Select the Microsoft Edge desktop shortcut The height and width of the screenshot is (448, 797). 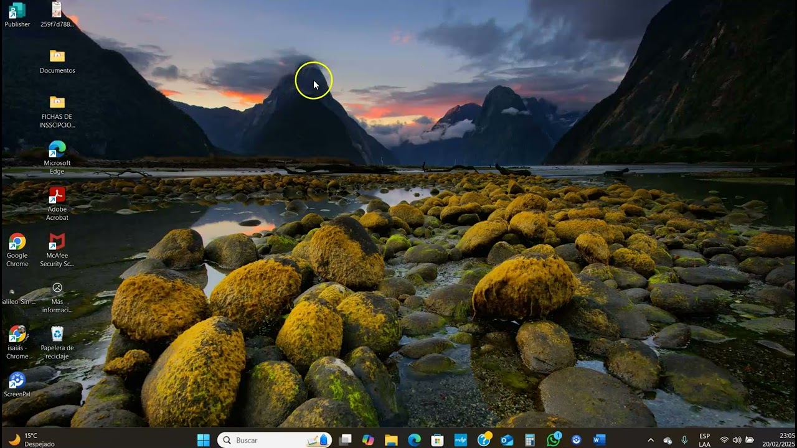coord(57,157)
